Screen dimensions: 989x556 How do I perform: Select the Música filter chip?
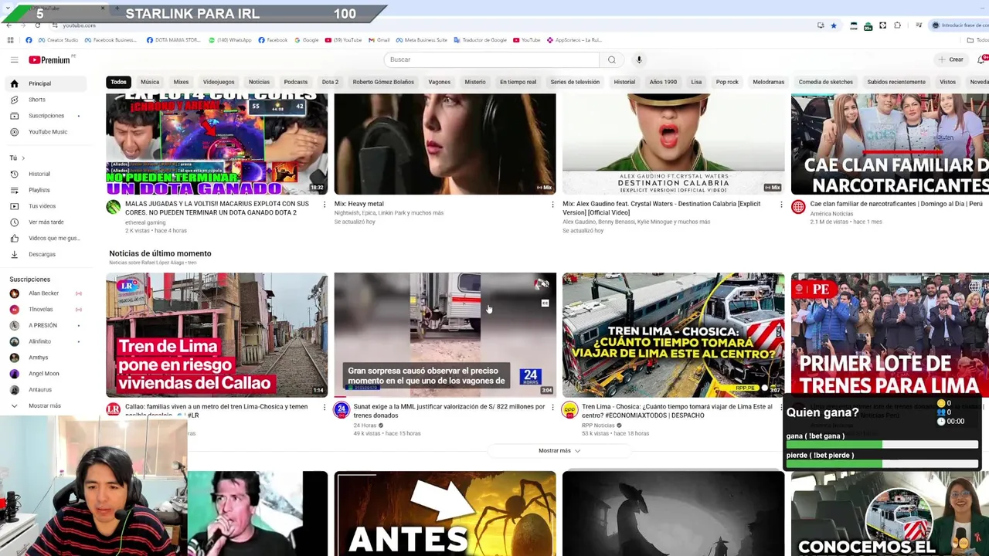click(x=150, y=82)
